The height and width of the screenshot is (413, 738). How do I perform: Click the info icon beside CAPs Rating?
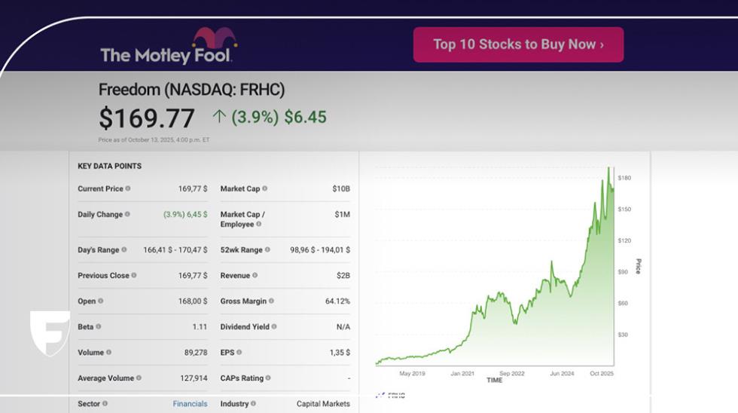point(268,378)
